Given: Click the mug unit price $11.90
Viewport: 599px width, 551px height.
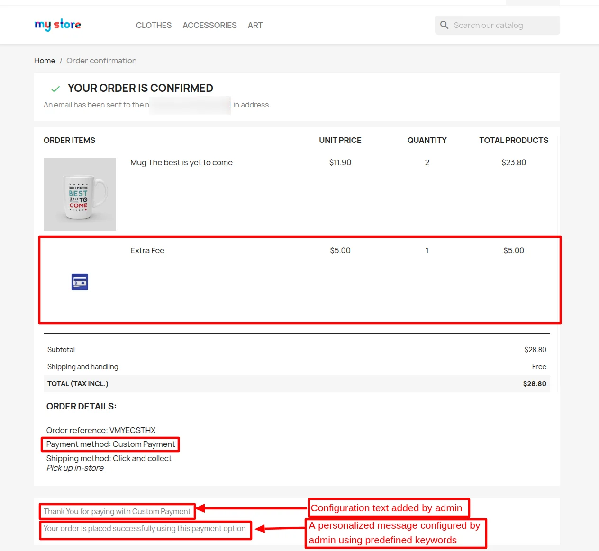Looking at the screenshot, I should click(340, 162).
